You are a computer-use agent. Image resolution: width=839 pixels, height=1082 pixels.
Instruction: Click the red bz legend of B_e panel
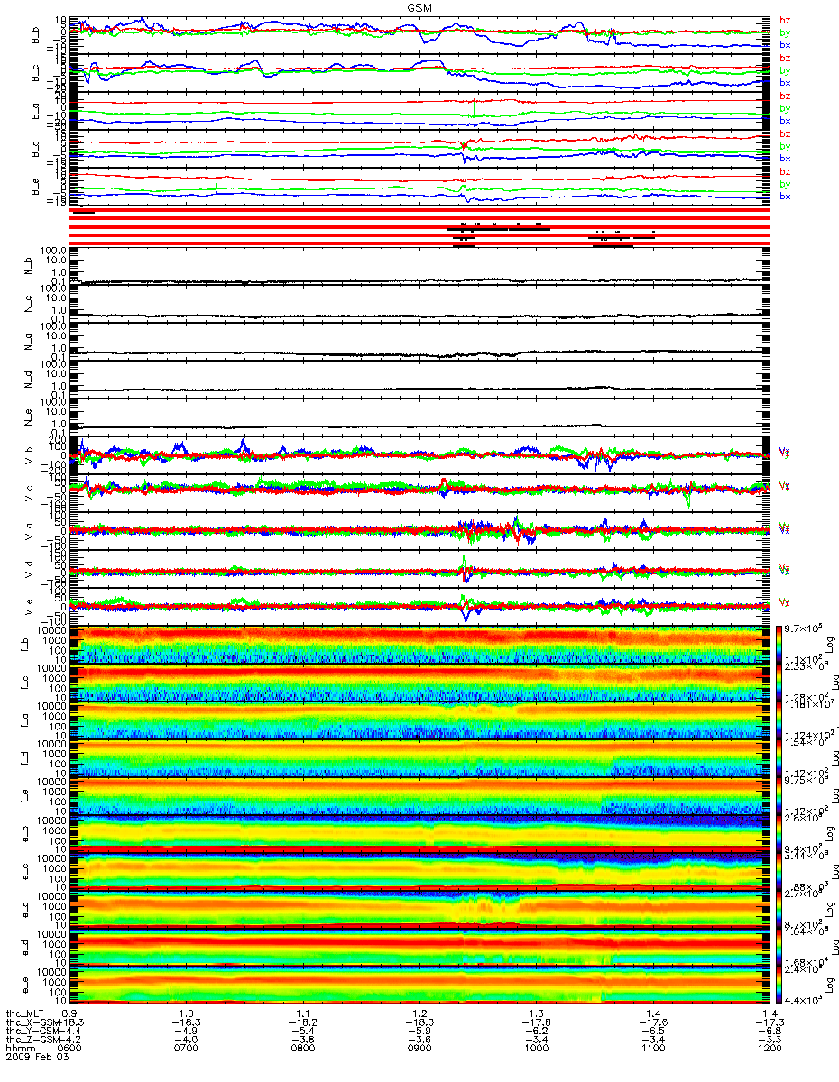coord(785,171)
